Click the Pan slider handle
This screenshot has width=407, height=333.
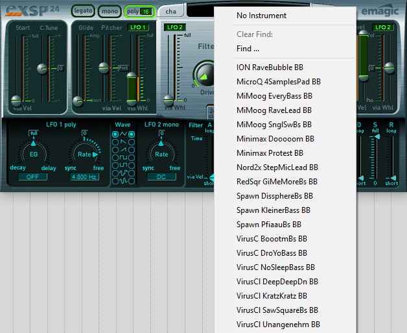[x=390, y=68]
